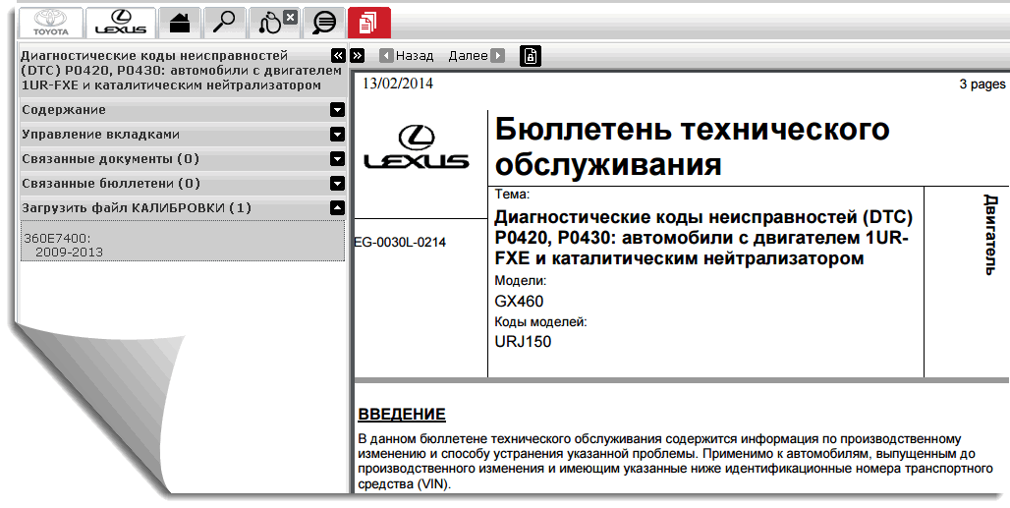Expand the Содержание section

tap(337, 110)
